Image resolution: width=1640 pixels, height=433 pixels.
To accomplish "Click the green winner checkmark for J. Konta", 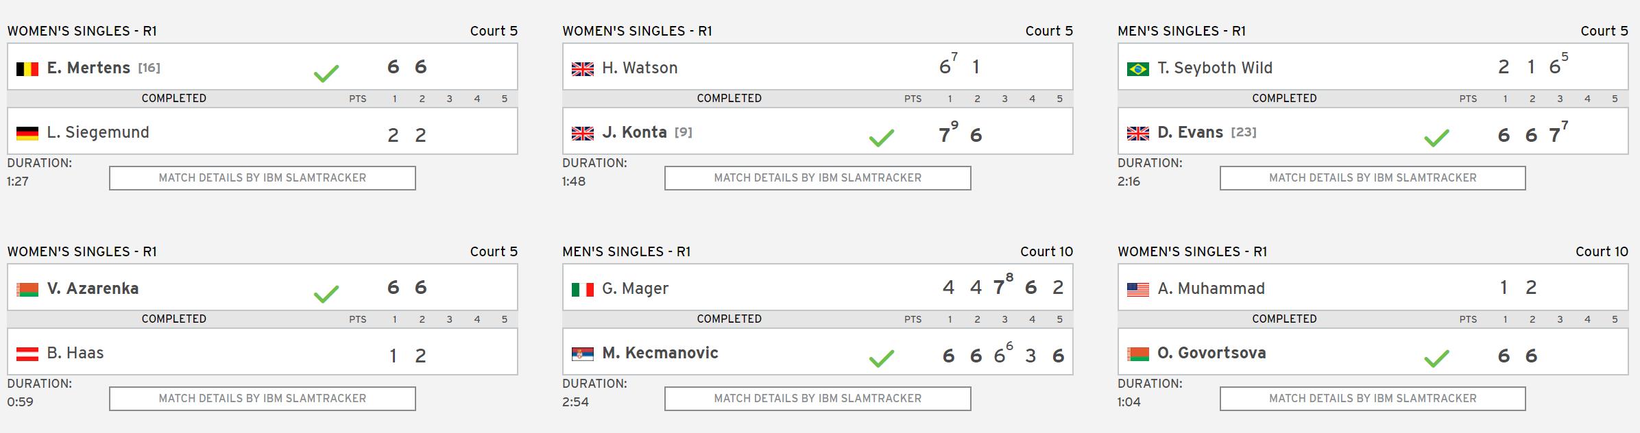I will (881, 138).
